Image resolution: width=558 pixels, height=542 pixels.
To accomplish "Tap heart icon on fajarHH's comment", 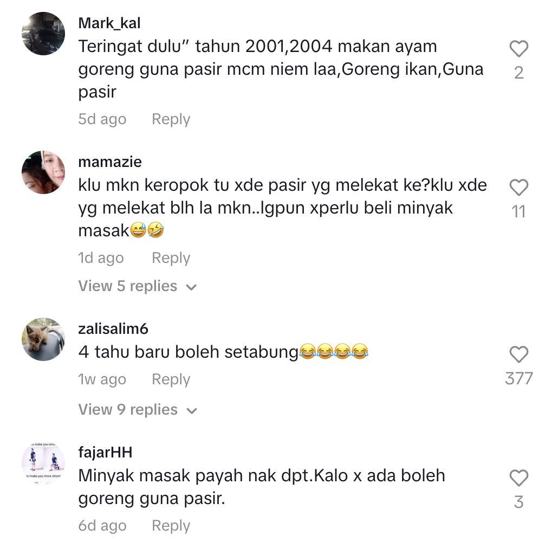I will [x=518, y=478].
